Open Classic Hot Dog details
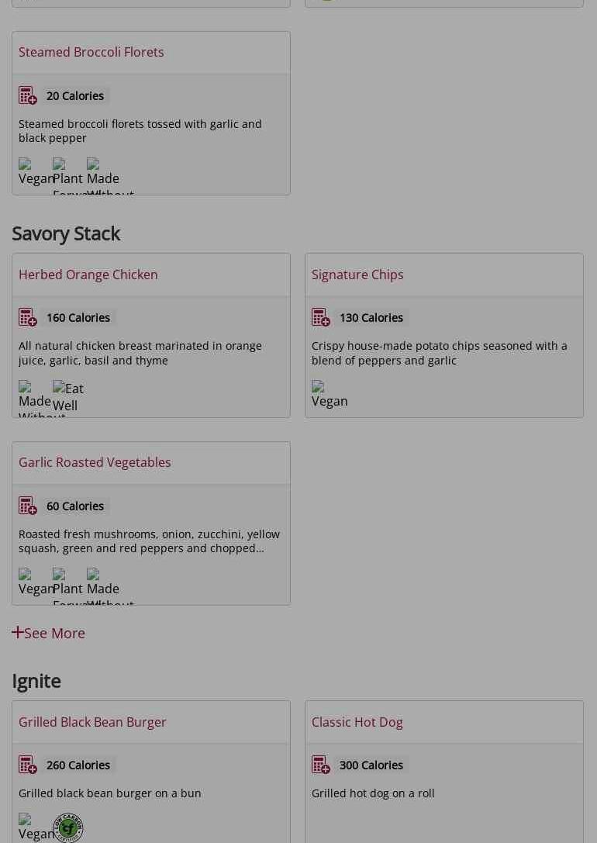 point(357,722)
